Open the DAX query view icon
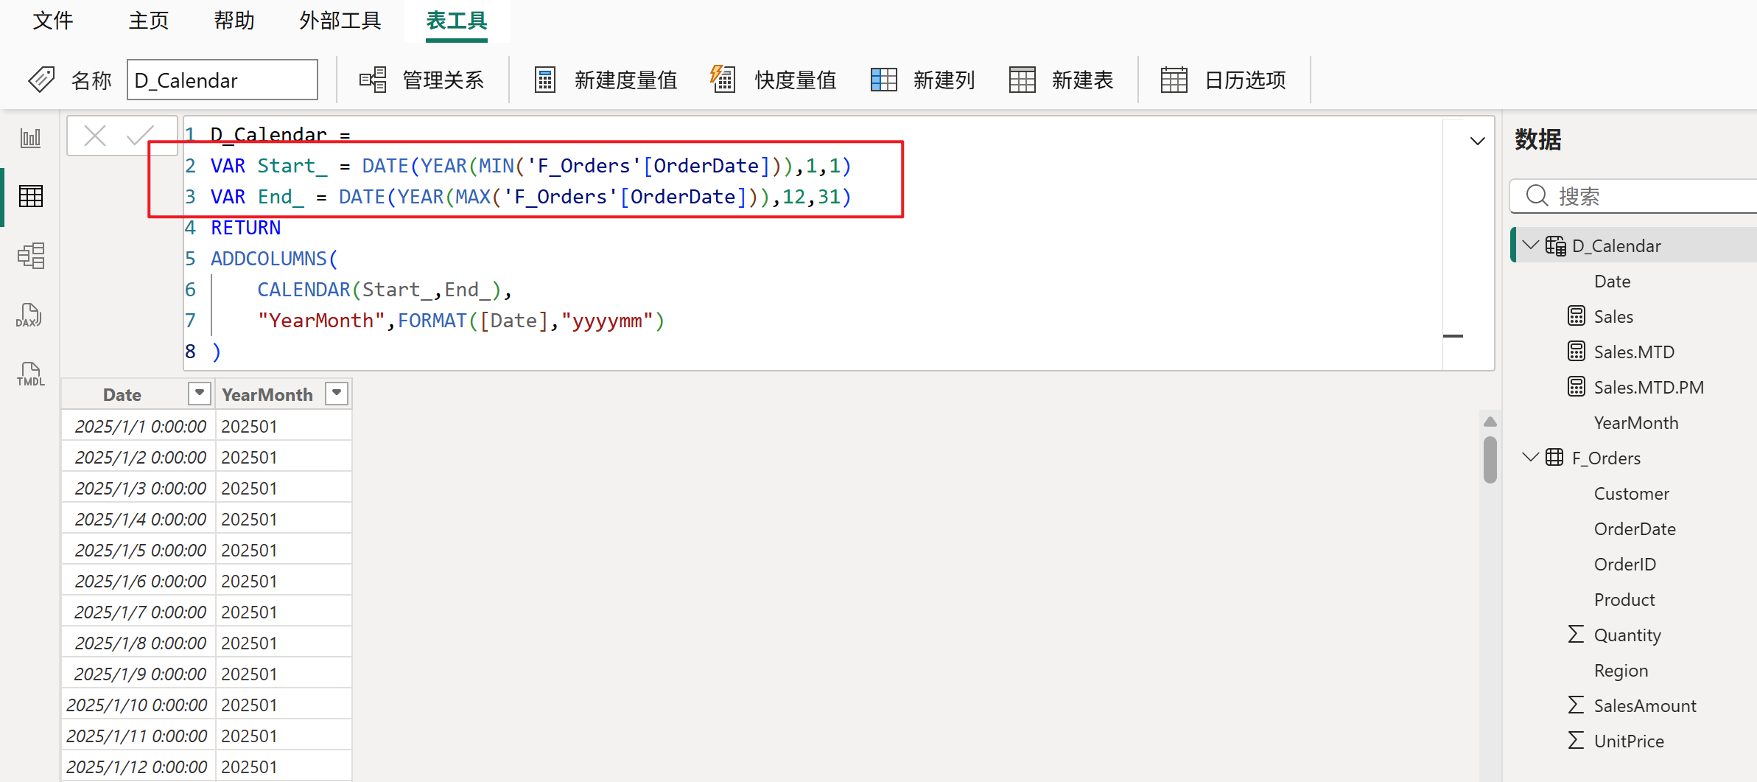This screenshot has width=1757, height=782. tap(29, 315)
